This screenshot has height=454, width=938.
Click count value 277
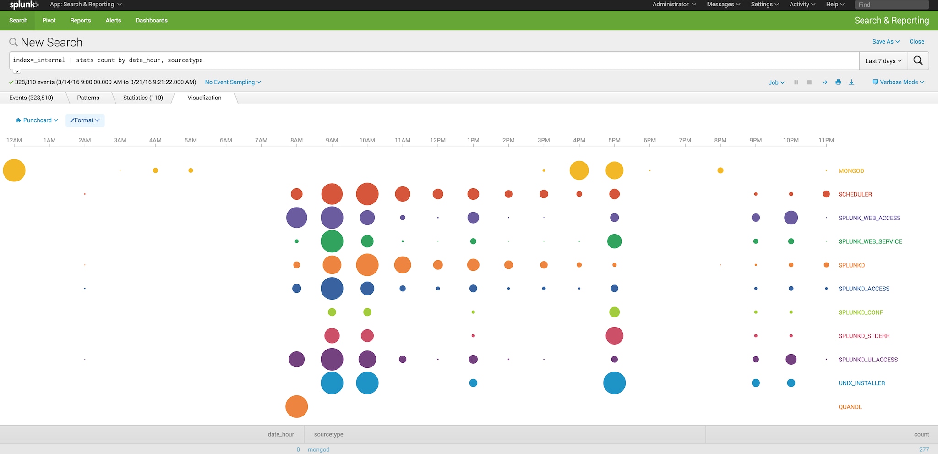924,449
